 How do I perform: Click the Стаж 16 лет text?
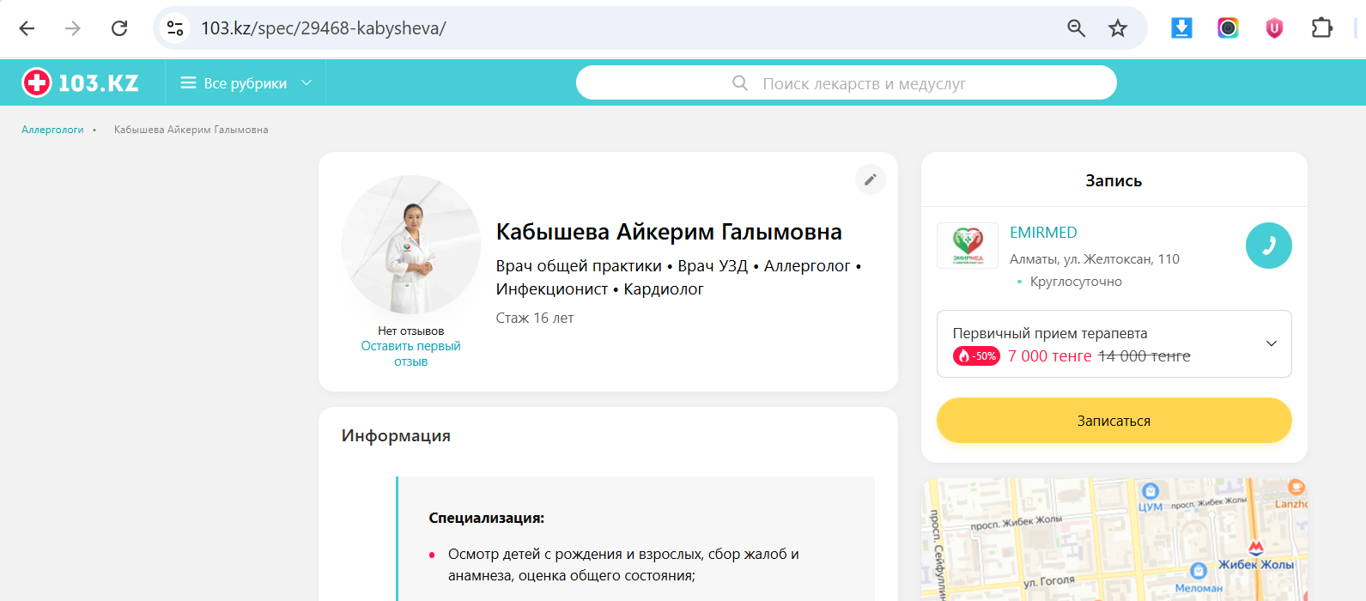[535, 318]
